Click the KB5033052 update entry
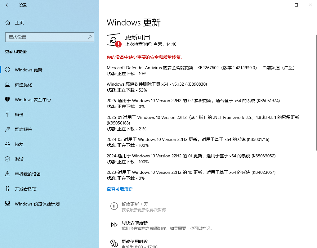Viewport: 317px width, 248px height. coord(191,156)
